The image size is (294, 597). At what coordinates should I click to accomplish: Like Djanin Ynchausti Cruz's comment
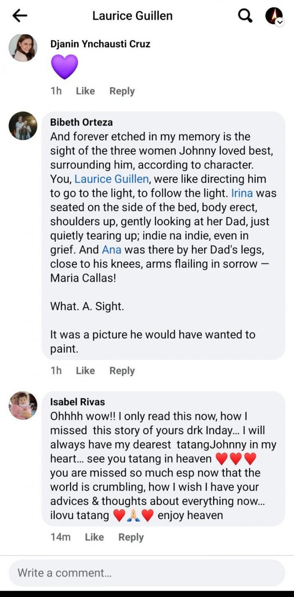pos(85,91)
